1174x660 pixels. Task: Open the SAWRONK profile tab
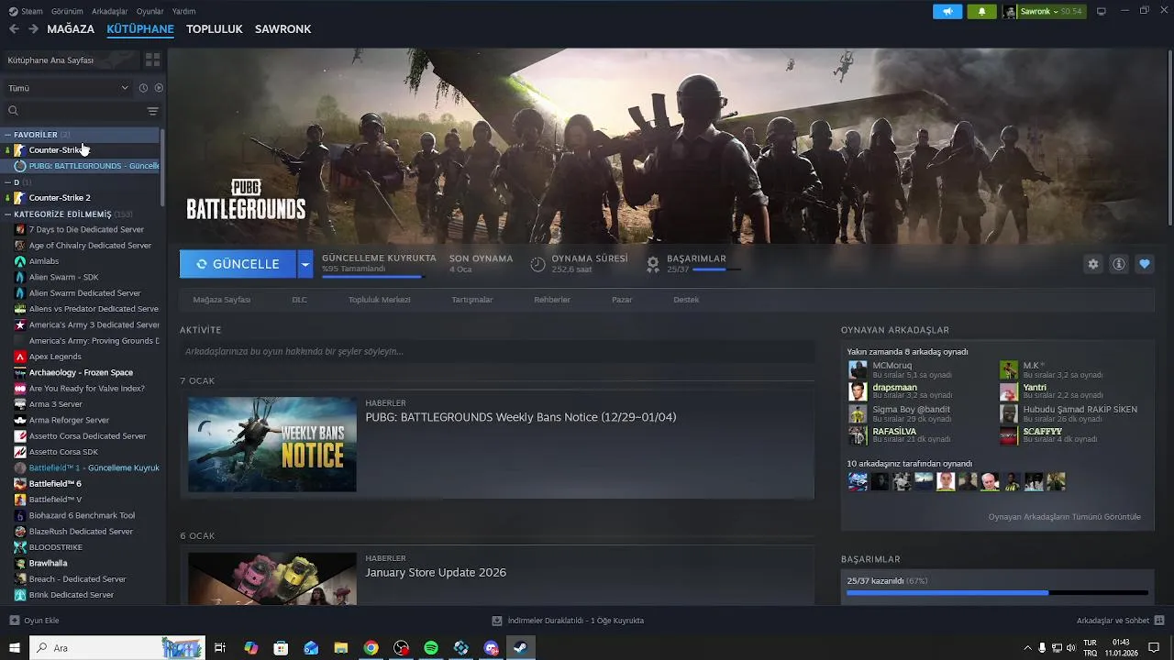[x=282, y=29]
